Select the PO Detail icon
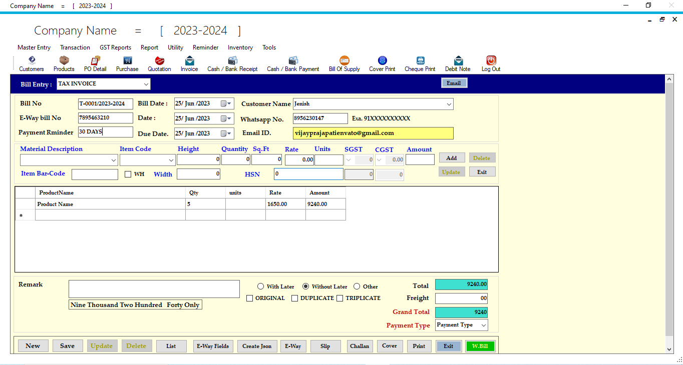683x365 pixels. pos(95,63)
